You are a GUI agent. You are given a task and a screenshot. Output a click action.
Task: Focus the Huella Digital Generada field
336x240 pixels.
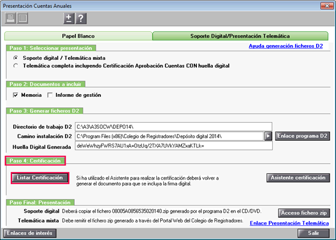pos(173,146)
